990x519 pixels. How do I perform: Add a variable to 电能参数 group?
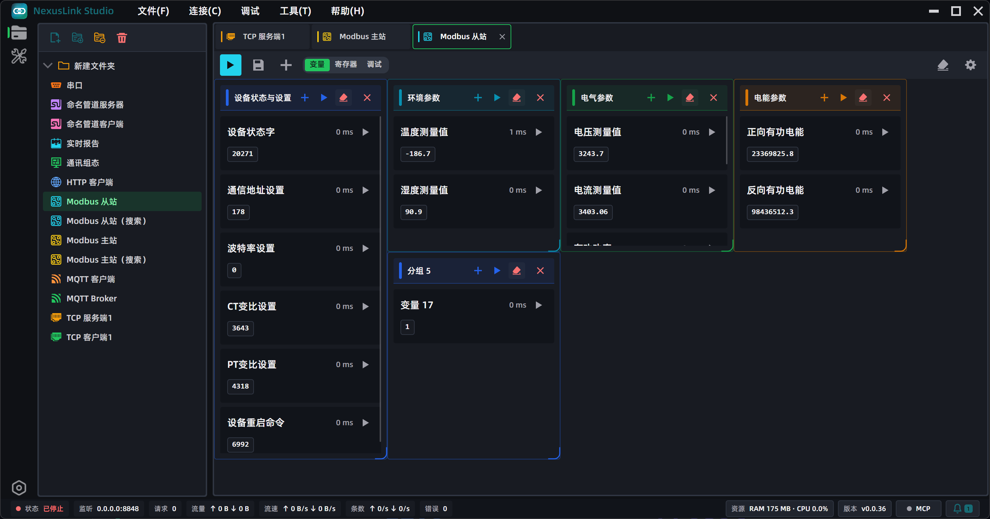tap(824, 98)
